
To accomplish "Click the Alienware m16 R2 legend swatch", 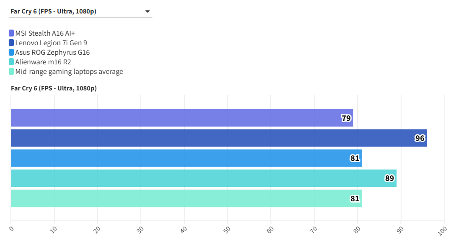I will [x=11, y=62].
